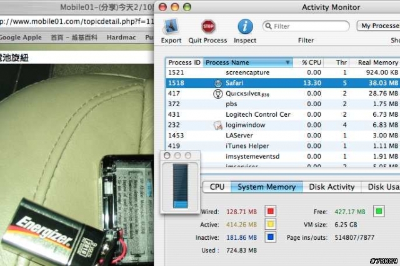Click the green Free color swatch
The image size is (400, 266).
tap(379, 211)
